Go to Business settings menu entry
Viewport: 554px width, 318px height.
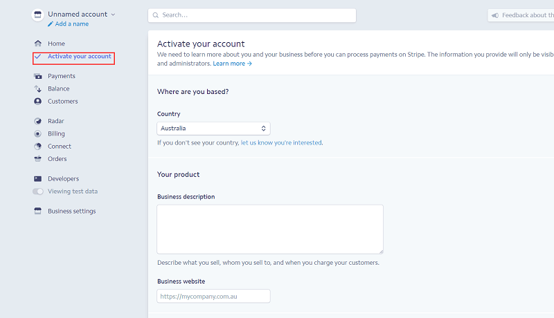pyautogui.click(x=71, y=212)
